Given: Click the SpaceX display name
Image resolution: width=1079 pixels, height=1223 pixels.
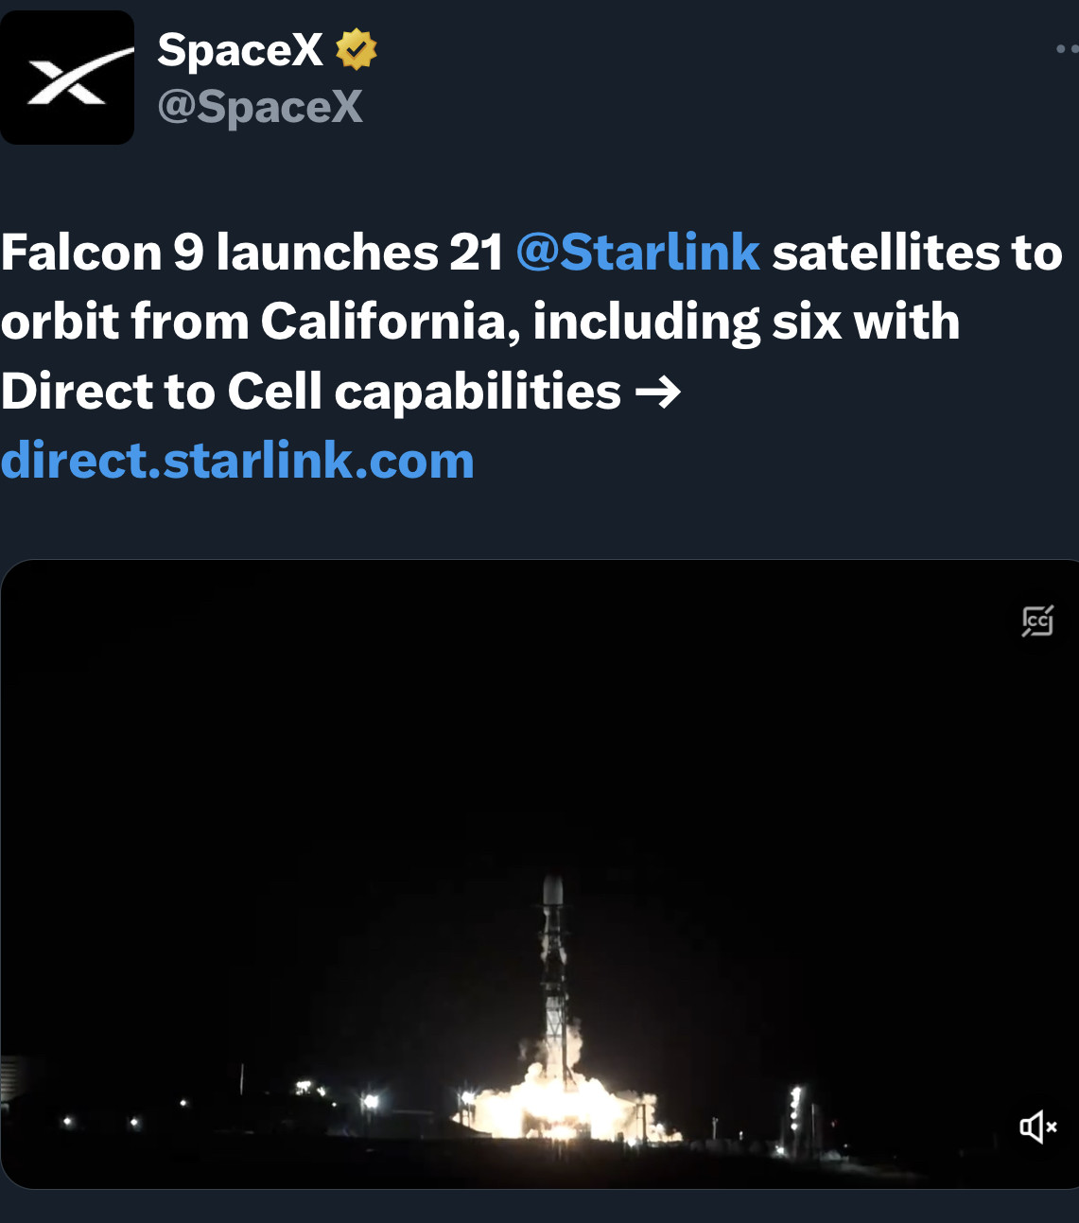Looking at the screenshot, I should pyautogui.click(x=240, y=49).
